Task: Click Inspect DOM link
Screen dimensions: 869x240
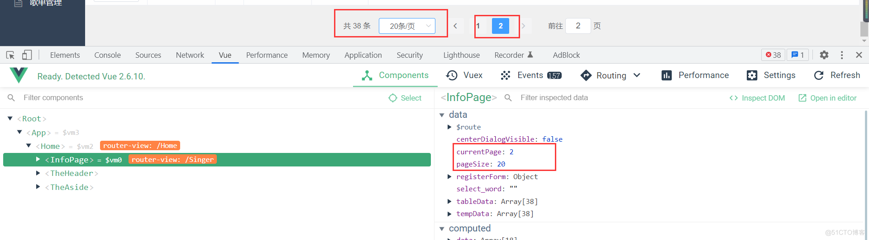Action: tap(757, 98)
